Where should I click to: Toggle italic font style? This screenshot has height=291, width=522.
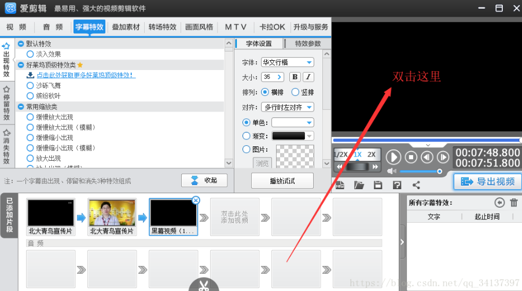(x=308, y=77)
